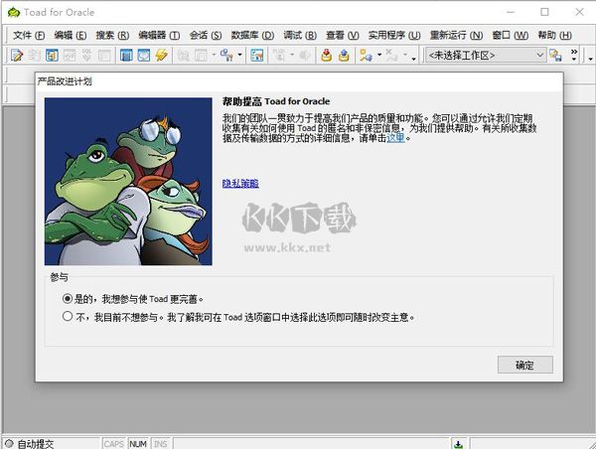The image size is (596, 449).
Task: Click the new connection icon with the star
Action: pos(365,56)
